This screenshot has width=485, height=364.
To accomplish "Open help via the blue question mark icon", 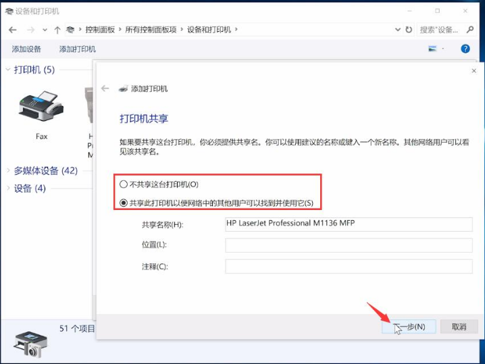I will [x=465, y=49].
